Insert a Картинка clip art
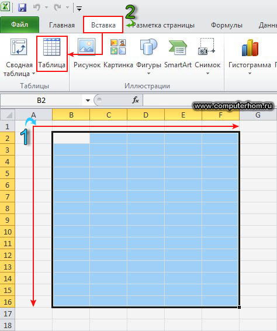Screen dimensions: 277x331 118,54
